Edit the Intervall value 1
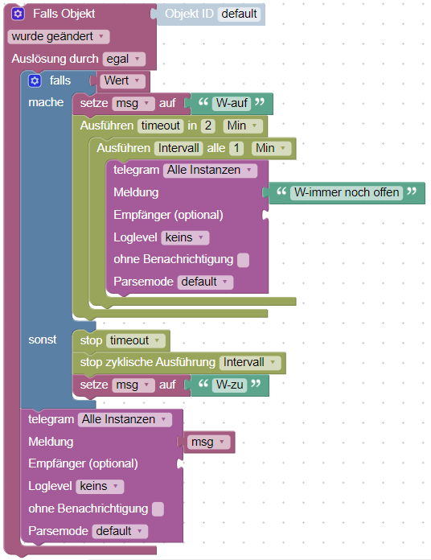 point(236,148)
